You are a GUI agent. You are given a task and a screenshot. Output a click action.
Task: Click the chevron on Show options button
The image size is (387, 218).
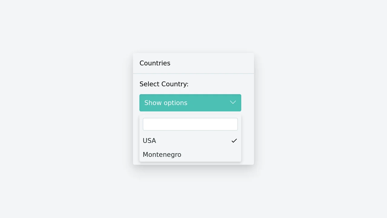233,103
